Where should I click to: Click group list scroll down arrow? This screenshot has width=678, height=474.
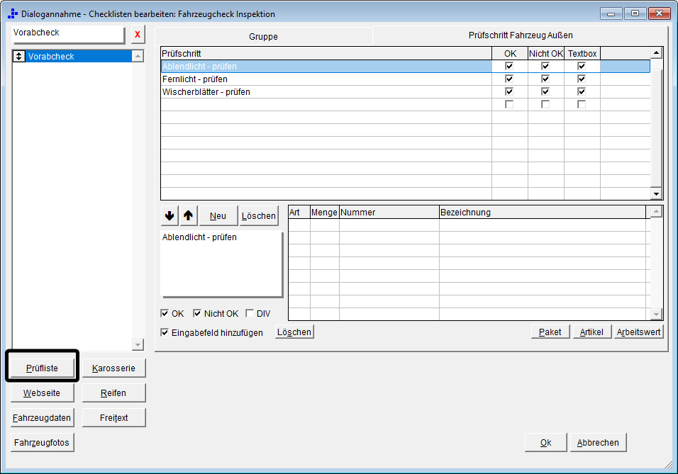138,344
